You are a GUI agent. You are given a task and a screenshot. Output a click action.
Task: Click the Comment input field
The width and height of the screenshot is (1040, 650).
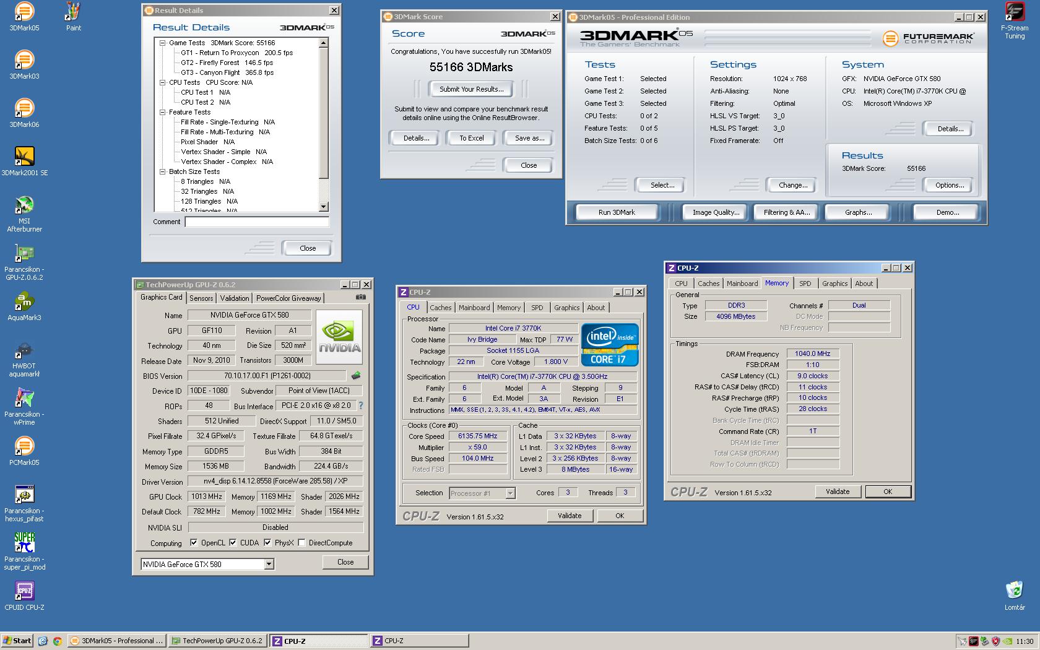257,222
